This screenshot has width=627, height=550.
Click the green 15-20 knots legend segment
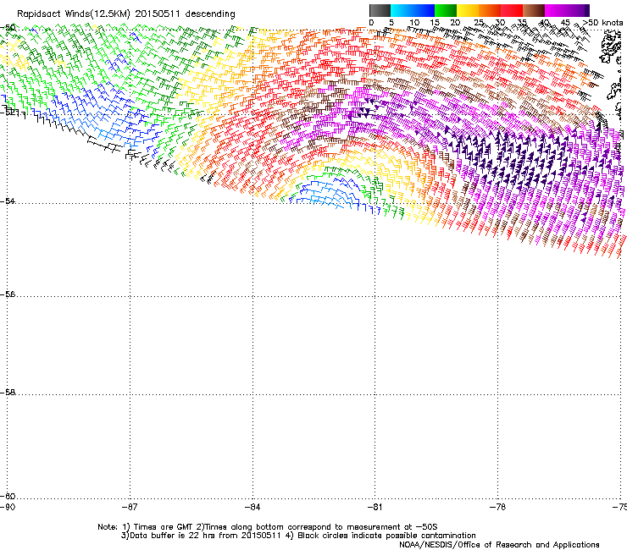coord(446,10)
